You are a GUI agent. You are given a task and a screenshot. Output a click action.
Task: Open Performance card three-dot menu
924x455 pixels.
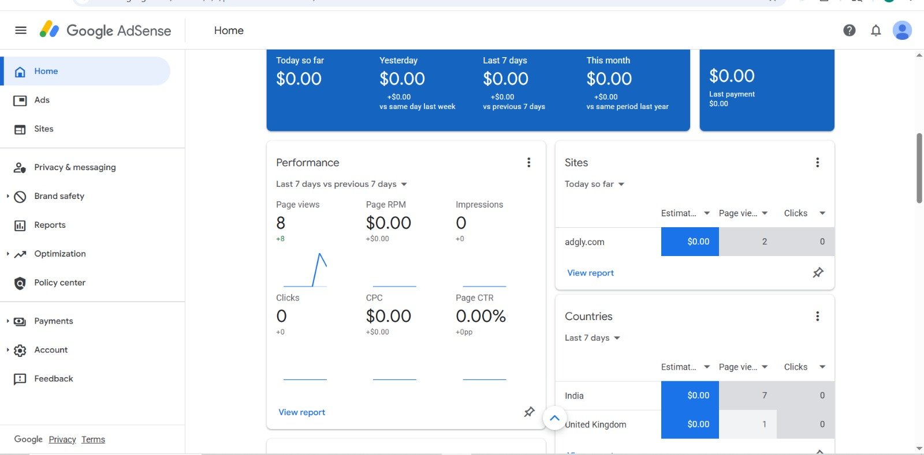click(x=528, y=163)
